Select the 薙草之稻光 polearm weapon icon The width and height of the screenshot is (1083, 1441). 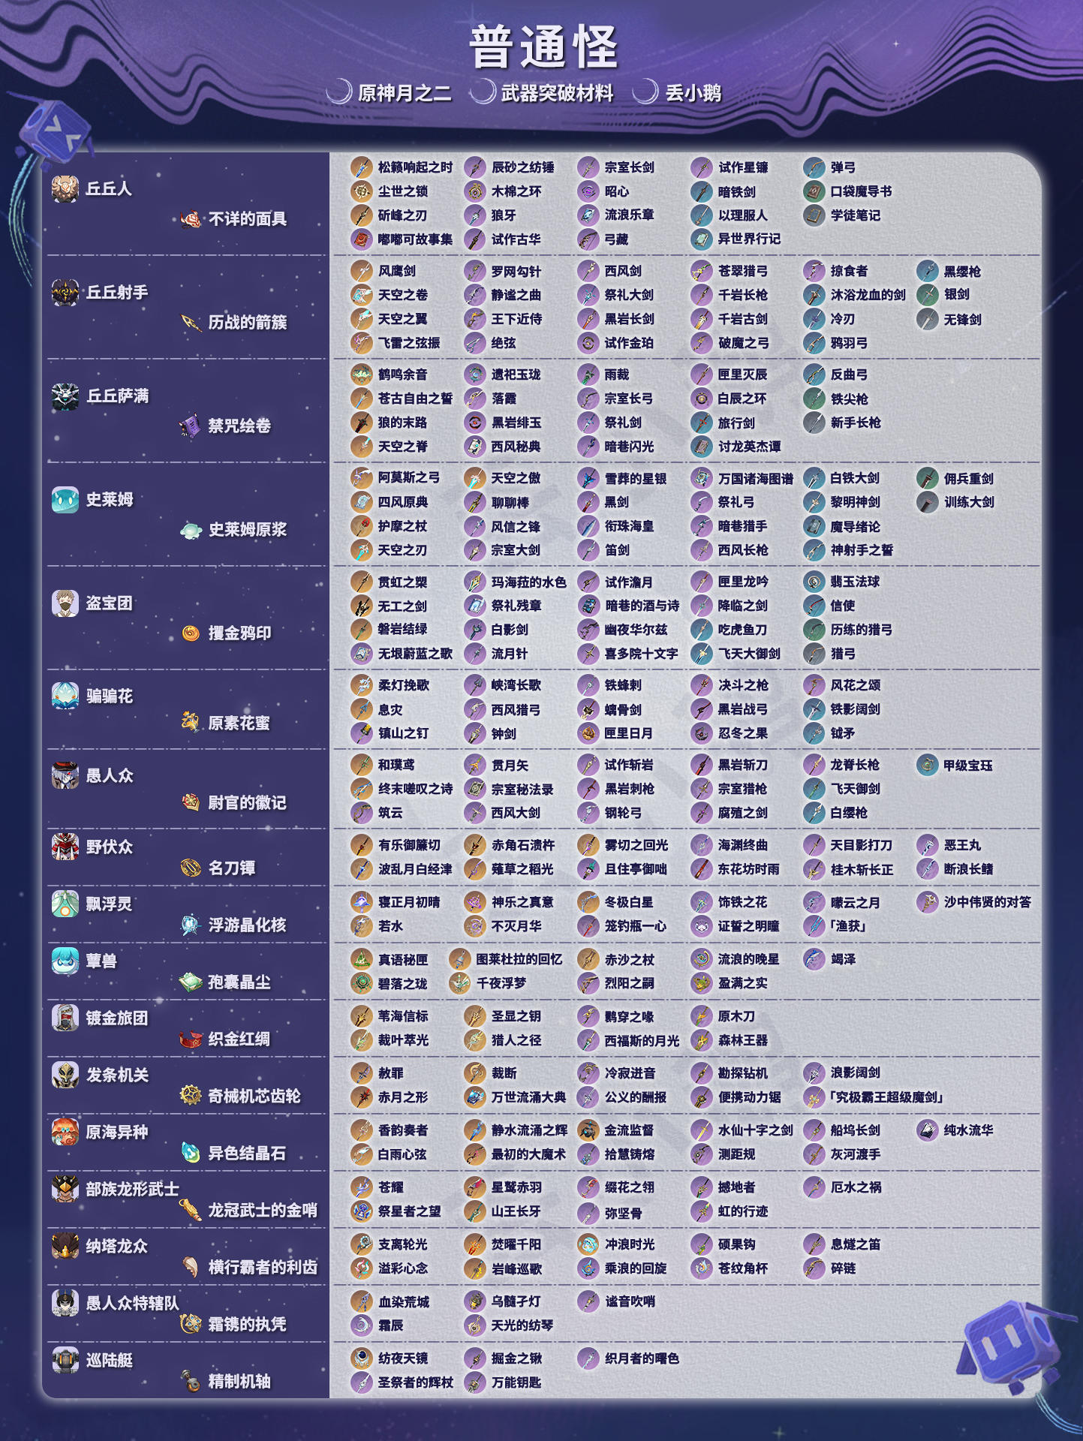tap(475, 869)
